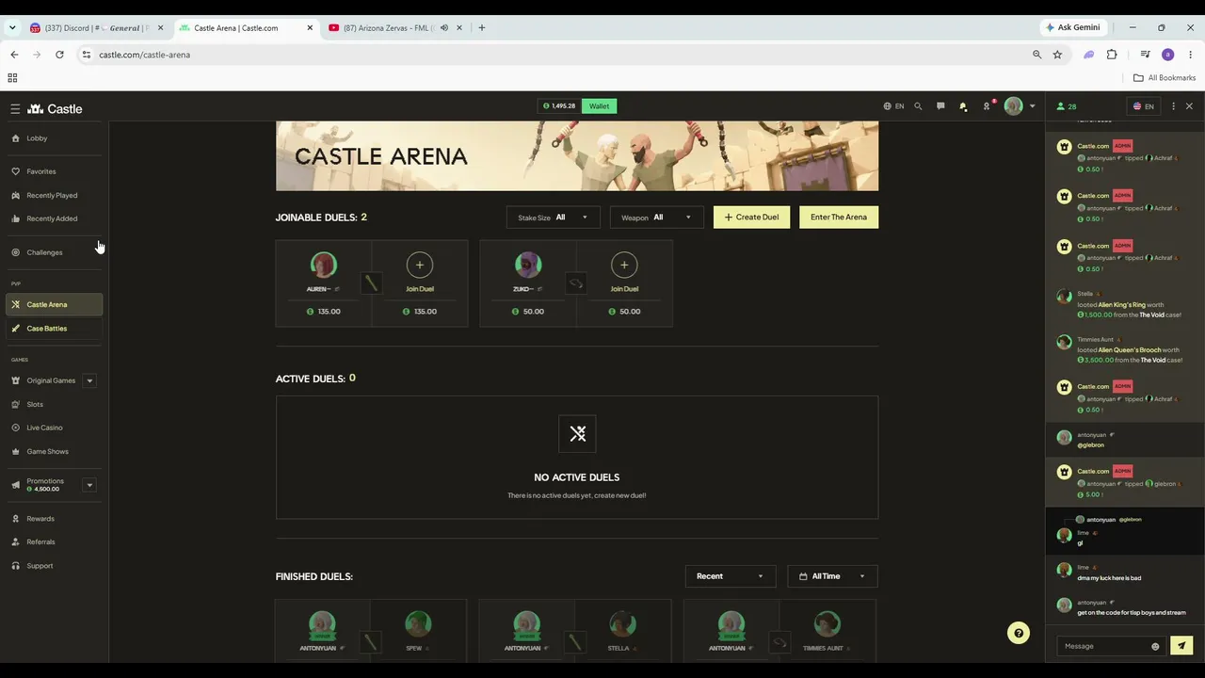Reload the page
Screen dimensions: 1205x678
59,55
